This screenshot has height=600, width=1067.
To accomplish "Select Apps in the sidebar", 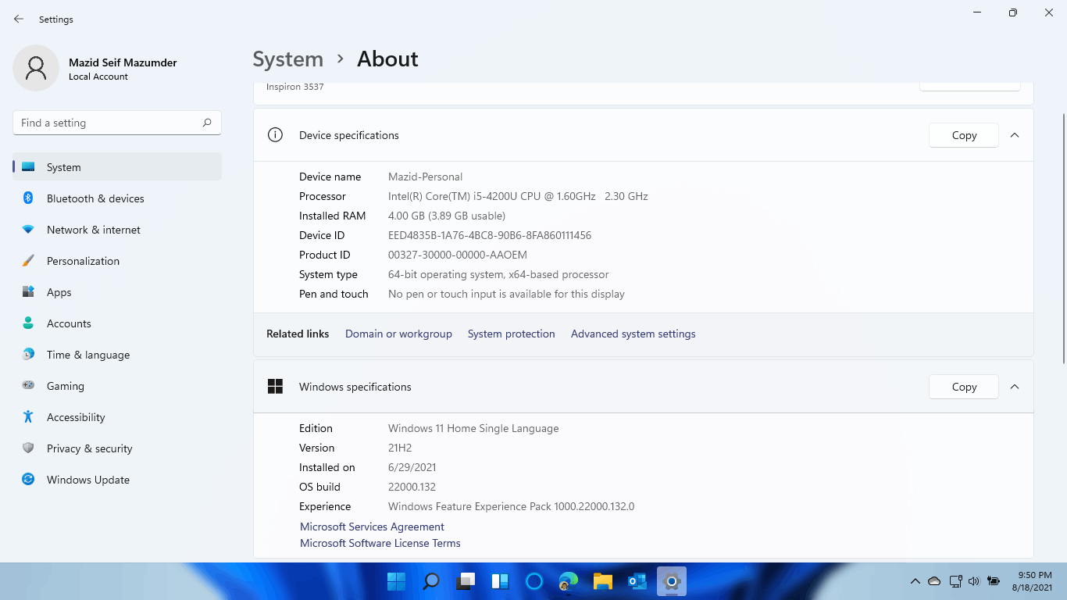I will tap(117, 292).
